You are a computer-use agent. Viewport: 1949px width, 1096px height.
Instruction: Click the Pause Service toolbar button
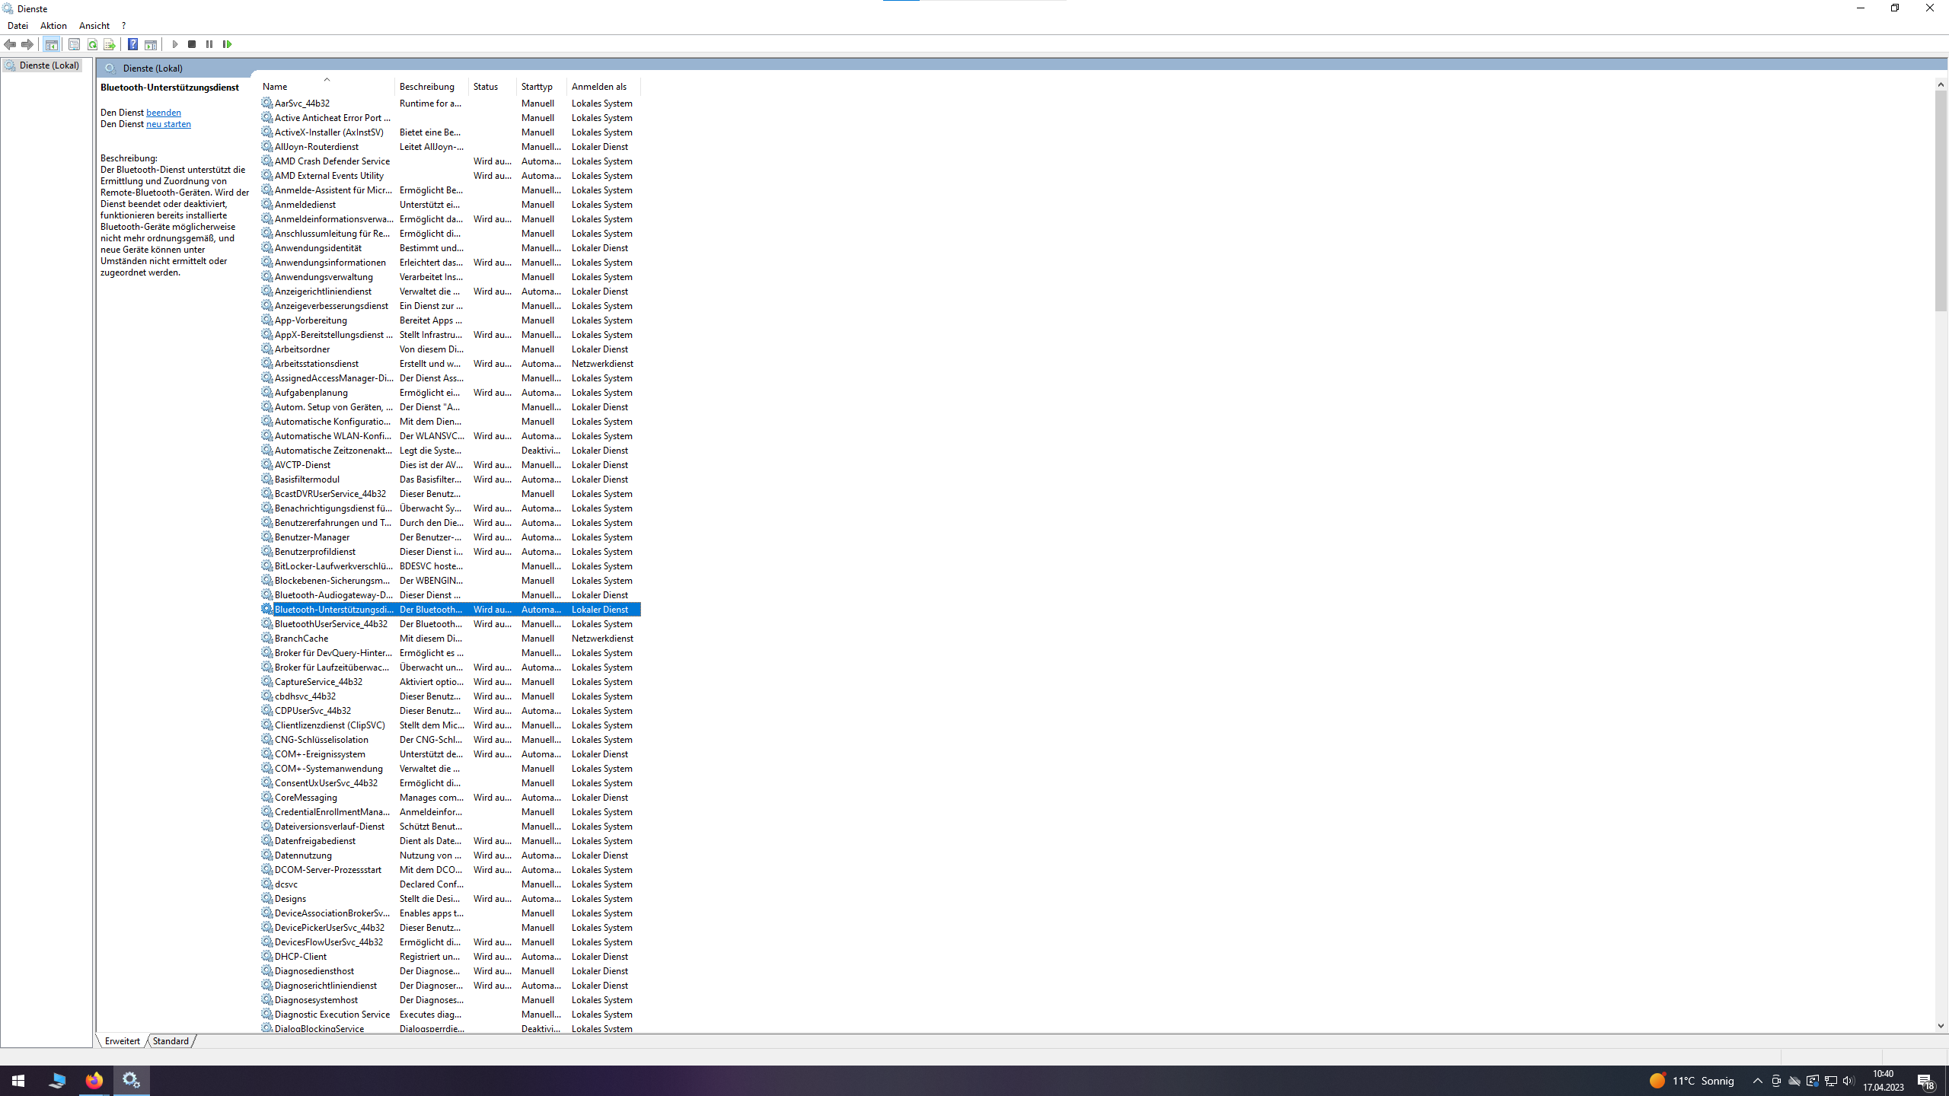pos(209,44)
